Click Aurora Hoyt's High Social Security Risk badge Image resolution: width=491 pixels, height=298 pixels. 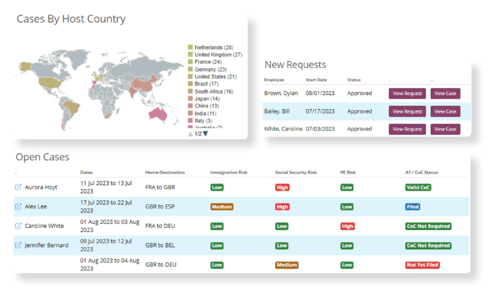pyautogui.click(x=282, y=187)
